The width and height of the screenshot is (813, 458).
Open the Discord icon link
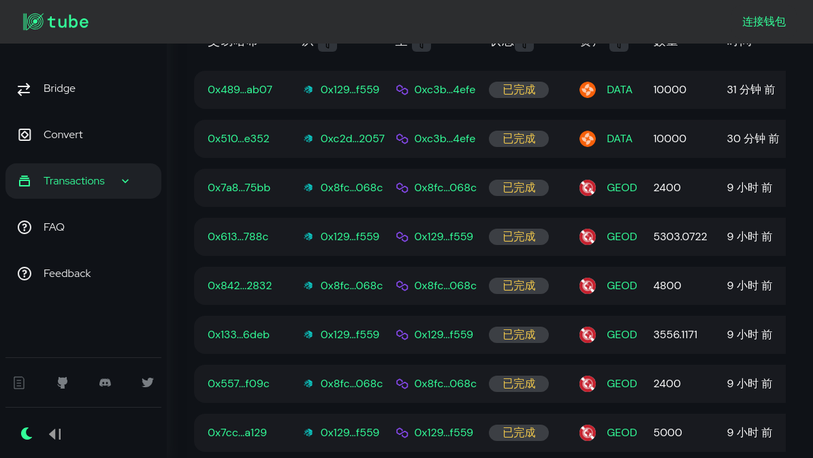pyautogui.click(x=106, y=382)
